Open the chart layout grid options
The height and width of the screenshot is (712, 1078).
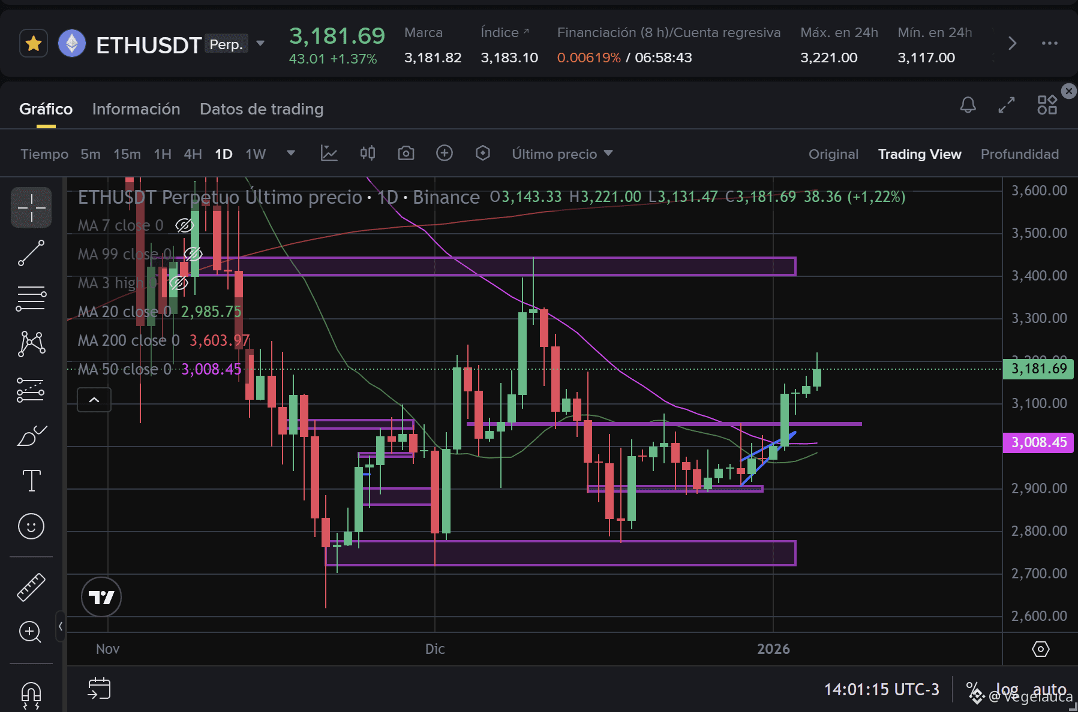pyautogui.click(x=1047, y=105)
